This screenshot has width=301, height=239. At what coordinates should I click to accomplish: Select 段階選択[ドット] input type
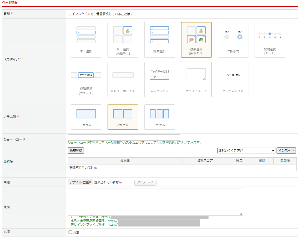coord(270,40)
